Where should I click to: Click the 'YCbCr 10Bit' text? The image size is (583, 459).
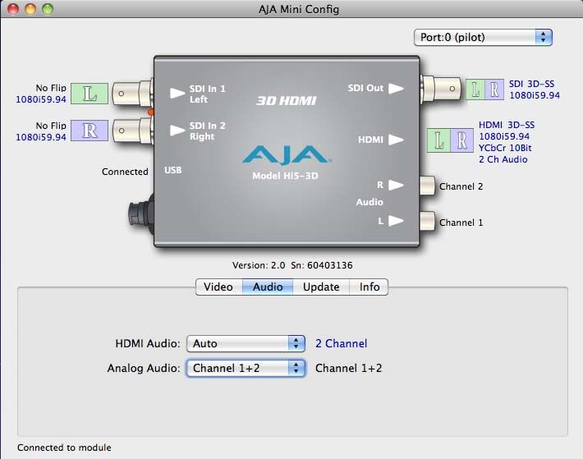(505, 148)
